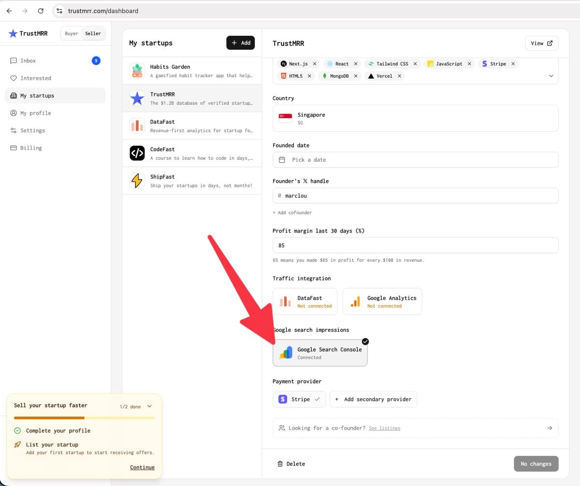Click the TrustMRR star logo

[13, 33]
